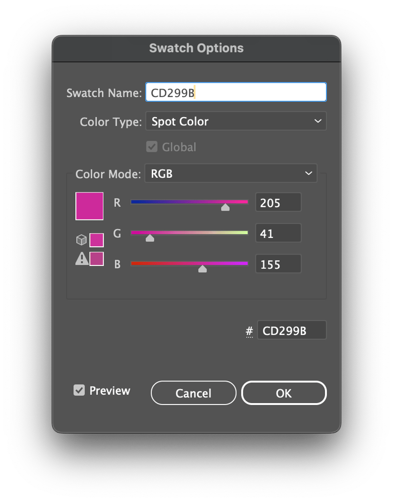Screen dimensions: 393x502
Task: Click the B slider handle
Action: coord(203,269)
